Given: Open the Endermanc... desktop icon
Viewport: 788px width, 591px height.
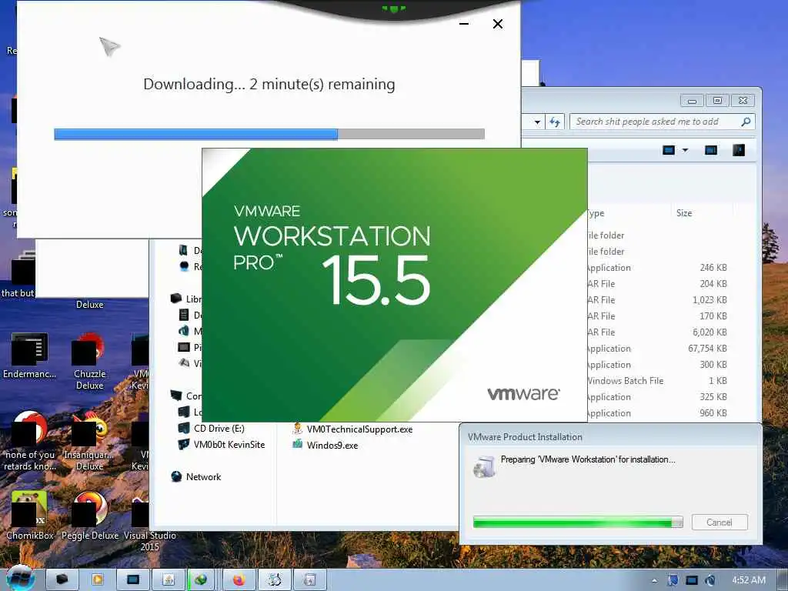Looking at the screenshot, I should (29, 354).
